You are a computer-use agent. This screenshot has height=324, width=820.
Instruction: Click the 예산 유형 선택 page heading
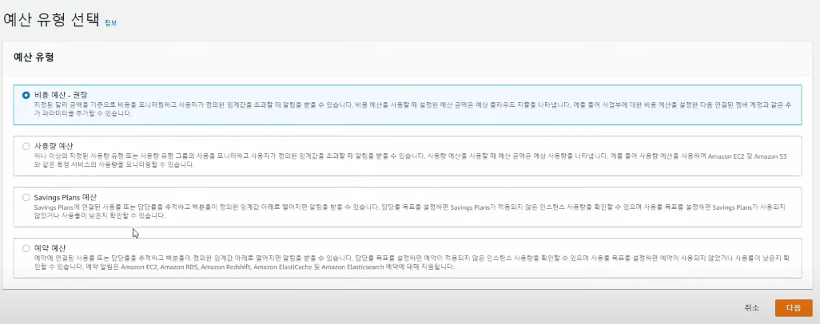click(x=51, y=19)
